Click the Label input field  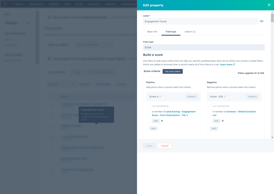coord(200,21)
